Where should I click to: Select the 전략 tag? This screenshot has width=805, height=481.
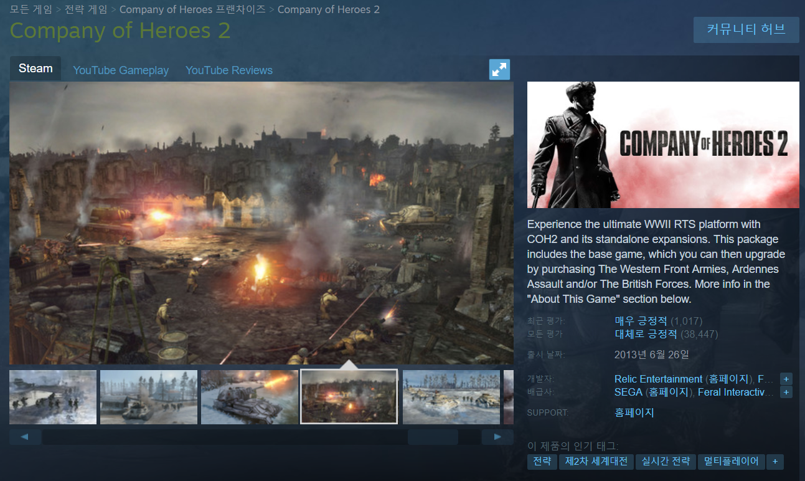point(542,462)
